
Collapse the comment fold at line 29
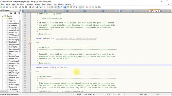30,43
